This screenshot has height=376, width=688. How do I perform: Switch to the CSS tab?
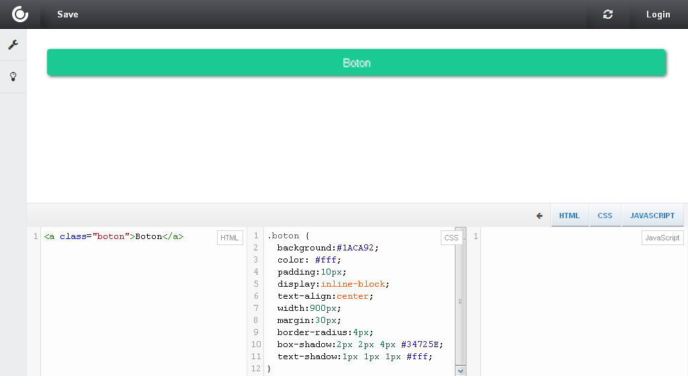click(605, 216)
